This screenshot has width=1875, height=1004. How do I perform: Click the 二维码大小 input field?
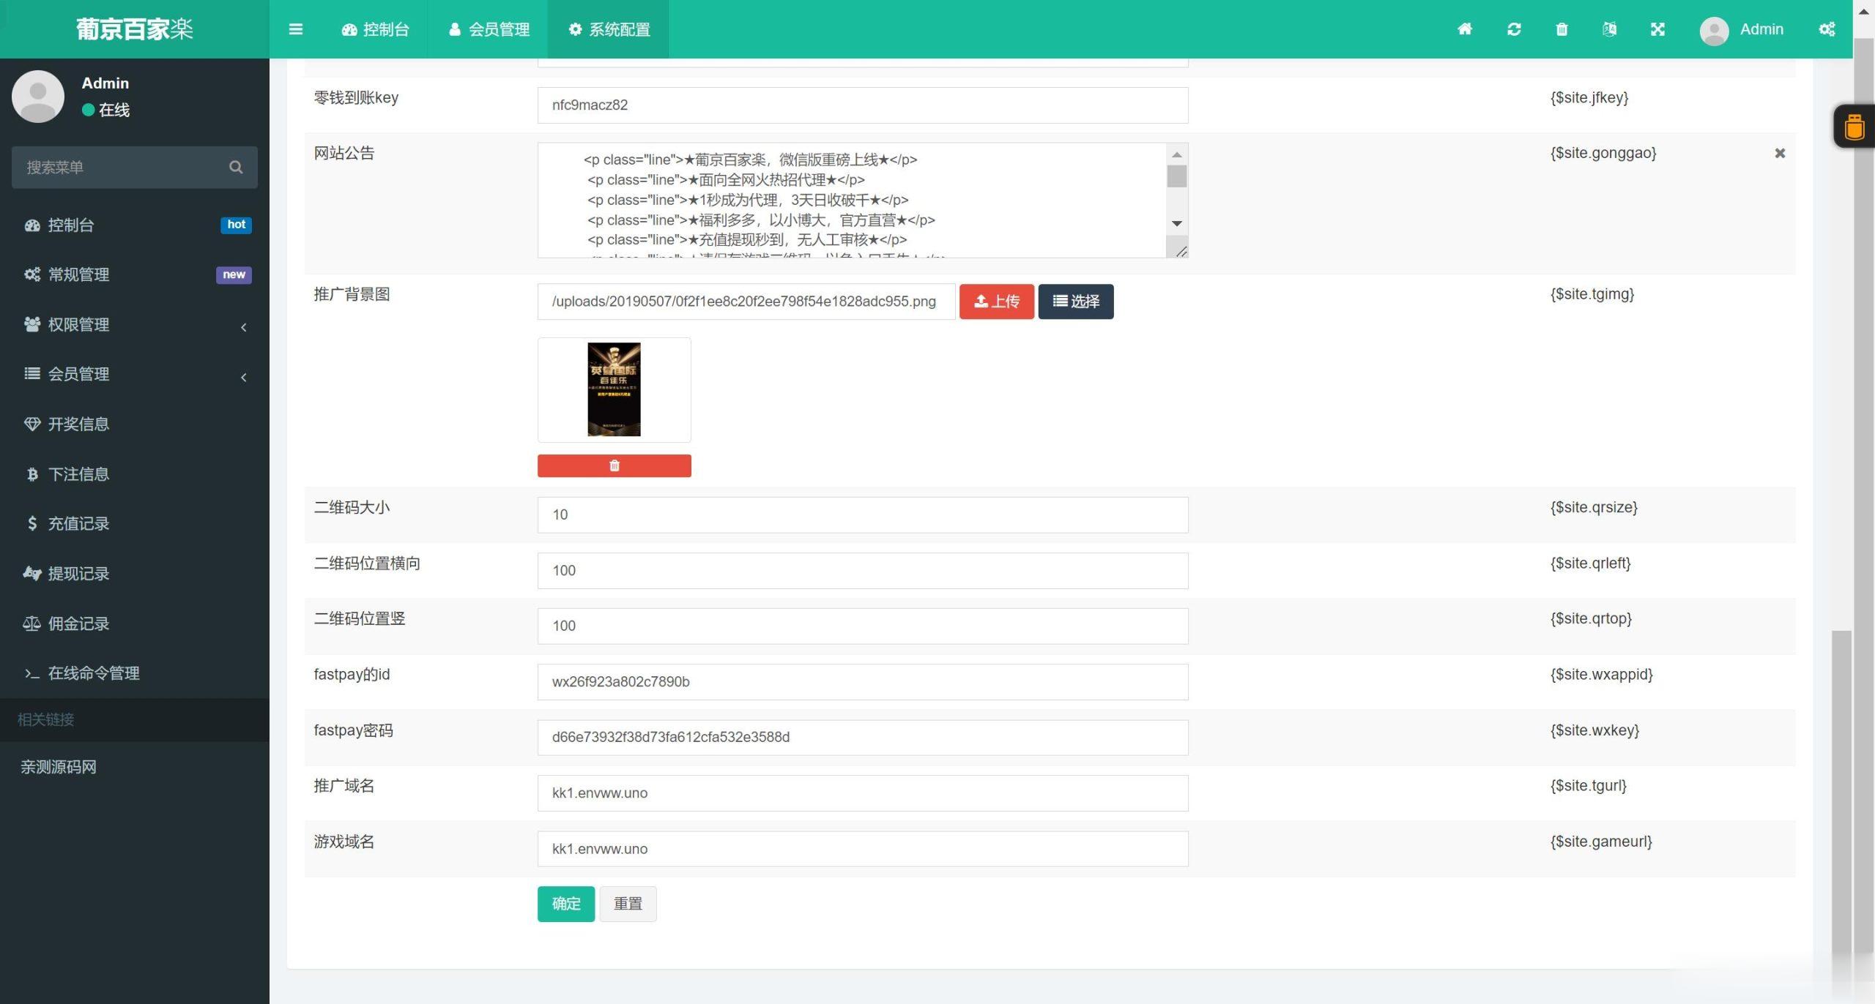[862, 514]
